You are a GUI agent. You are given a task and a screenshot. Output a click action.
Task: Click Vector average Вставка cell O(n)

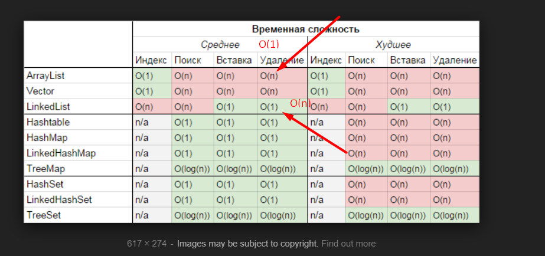236,91
